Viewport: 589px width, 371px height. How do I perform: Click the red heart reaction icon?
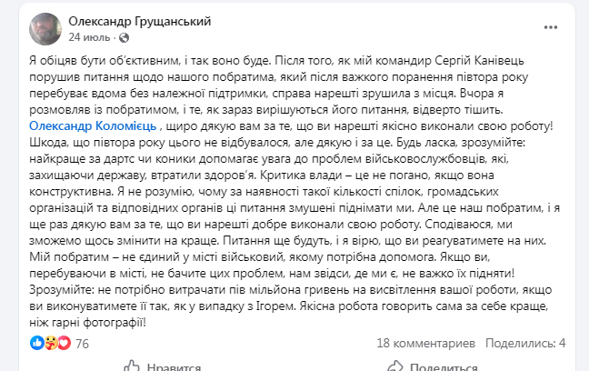point(65,343)
